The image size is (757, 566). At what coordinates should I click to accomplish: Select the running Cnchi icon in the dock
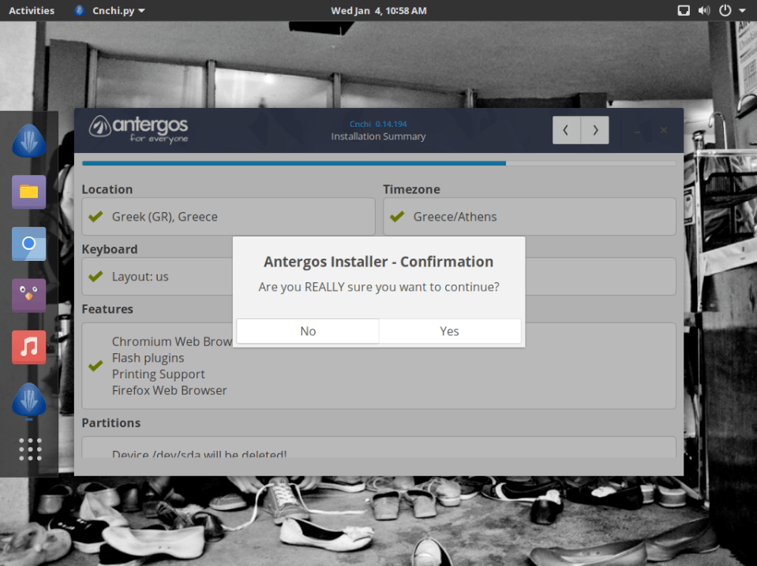click(29, 400)
